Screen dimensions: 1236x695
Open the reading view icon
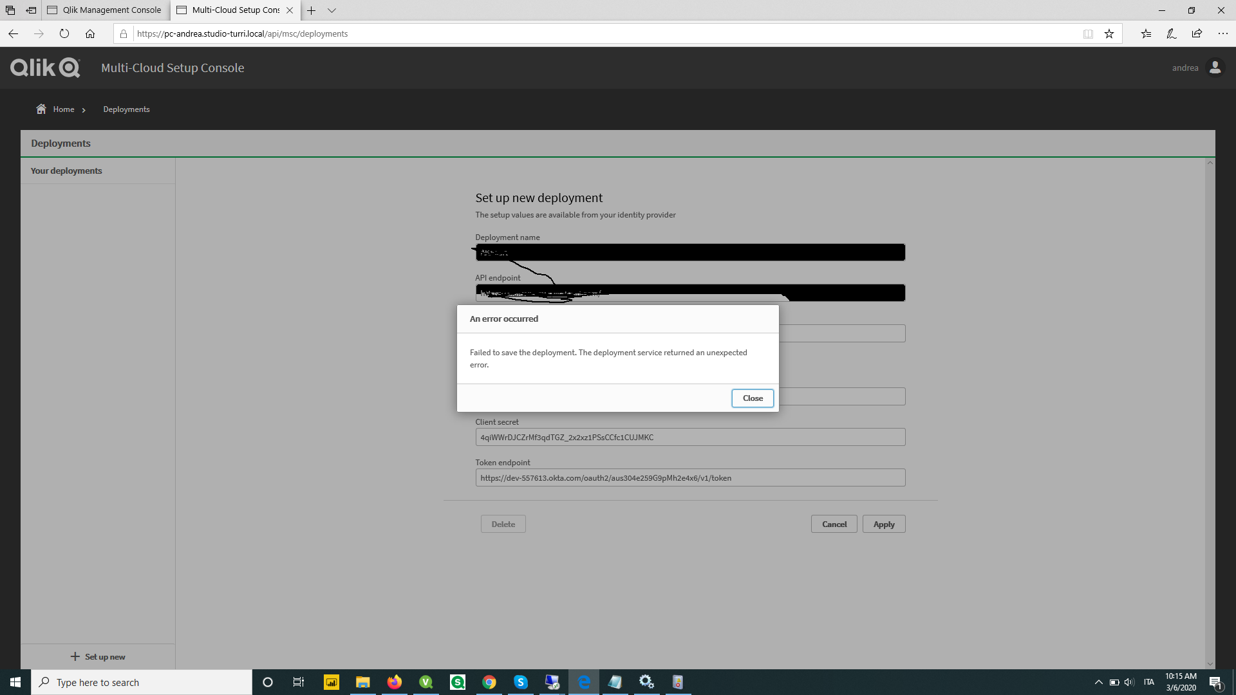click(x=1088, y=34)
